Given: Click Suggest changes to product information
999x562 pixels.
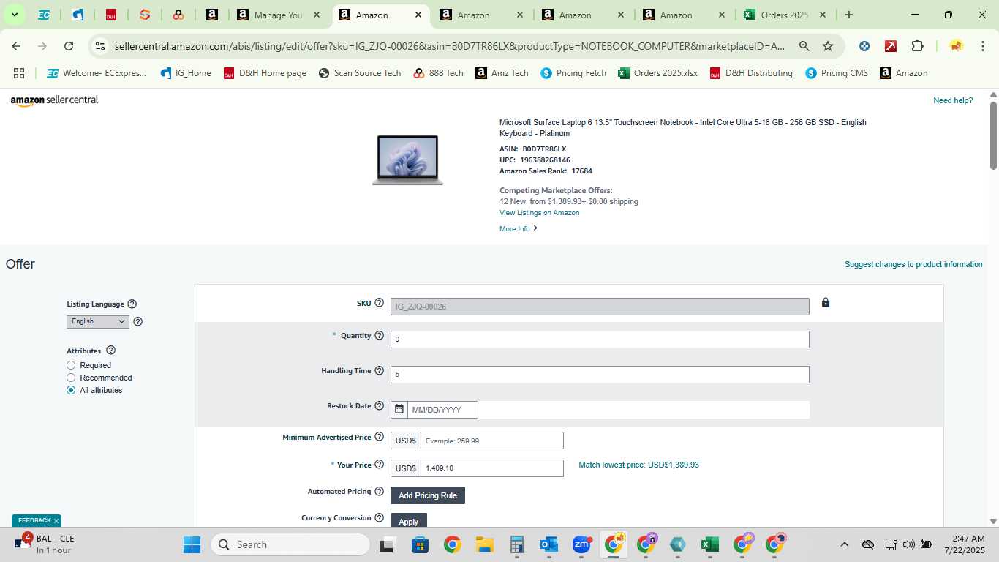Looking at the screenshot, I should click(x=913, y=264).
